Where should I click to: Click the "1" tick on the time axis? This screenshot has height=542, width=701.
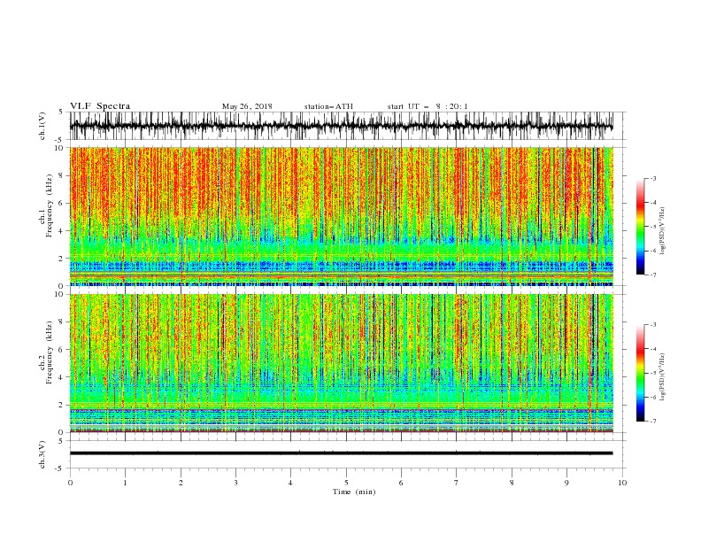pos(125,483)
